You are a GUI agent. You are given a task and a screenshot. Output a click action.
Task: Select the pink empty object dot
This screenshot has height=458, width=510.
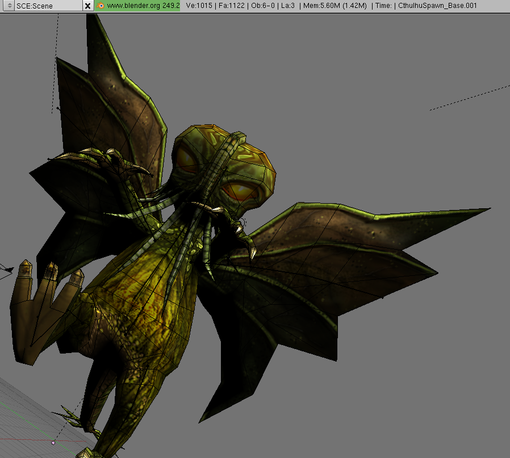point(53,443)
